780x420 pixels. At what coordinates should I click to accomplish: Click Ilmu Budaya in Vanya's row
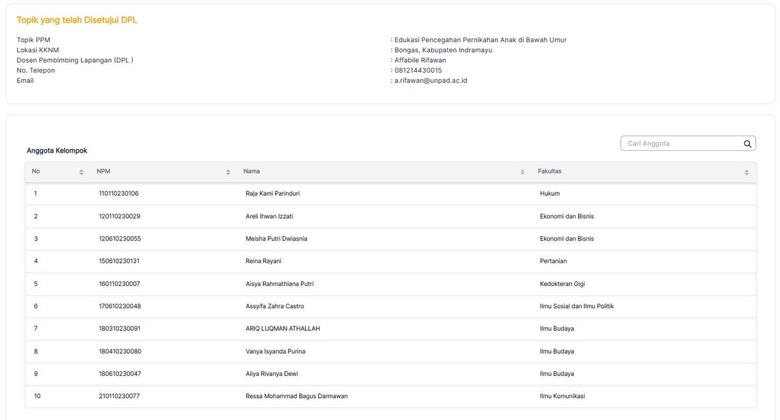point(557,352)
